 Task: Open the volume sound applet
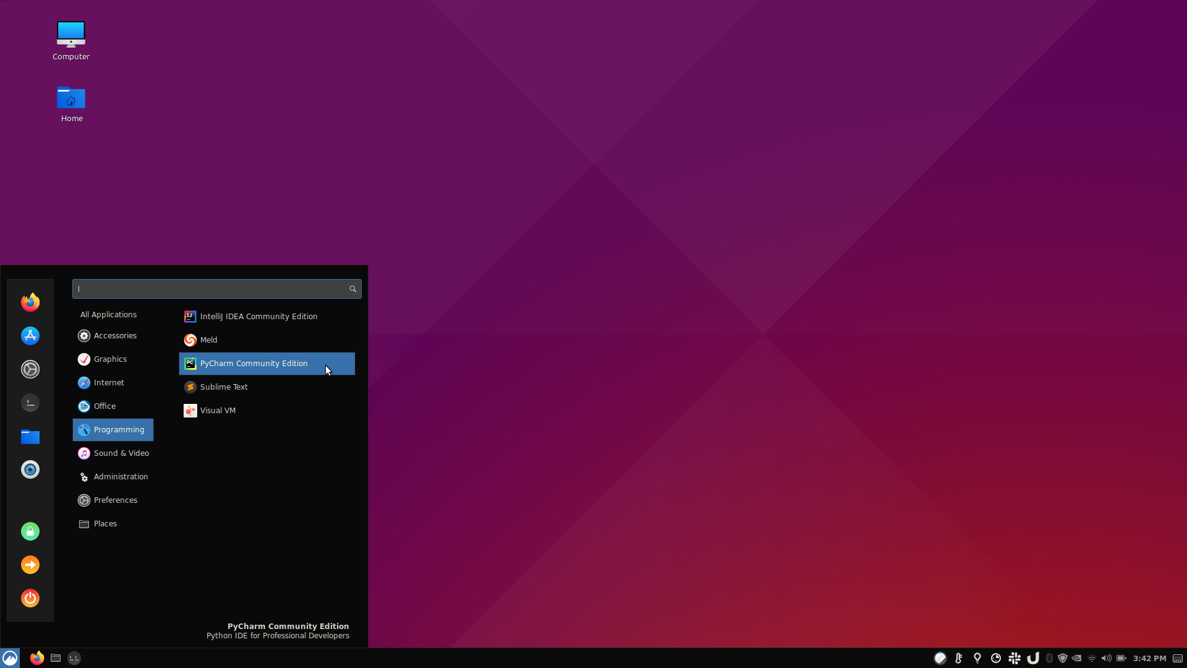click(x=1107, y=658)
